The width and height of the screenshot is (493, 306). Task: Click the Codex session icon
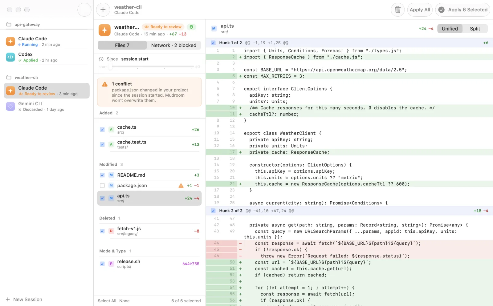(x=10, y=57)
